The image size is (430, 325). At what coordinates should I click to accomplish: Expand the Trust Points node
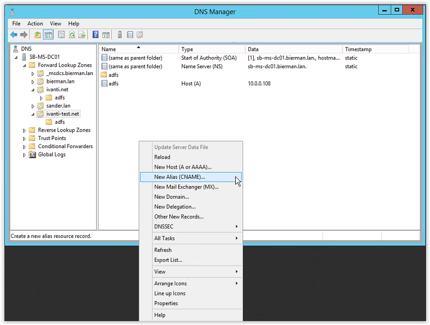pyautogui.click(x=24, y=139)
